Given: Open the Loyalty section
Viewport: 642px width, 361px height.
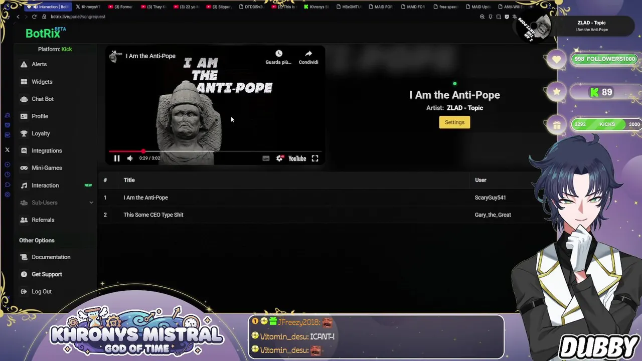Looking at the screenshot, I should [x=41, y=133].
